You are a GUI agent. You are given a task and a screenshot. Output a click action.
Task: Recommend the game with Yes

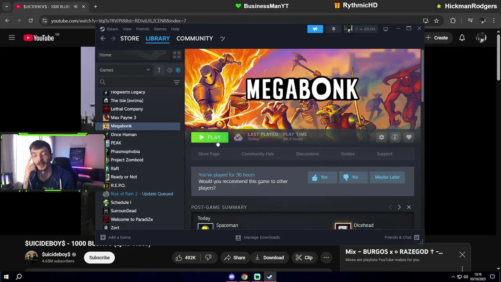click(x=322, y=177)
